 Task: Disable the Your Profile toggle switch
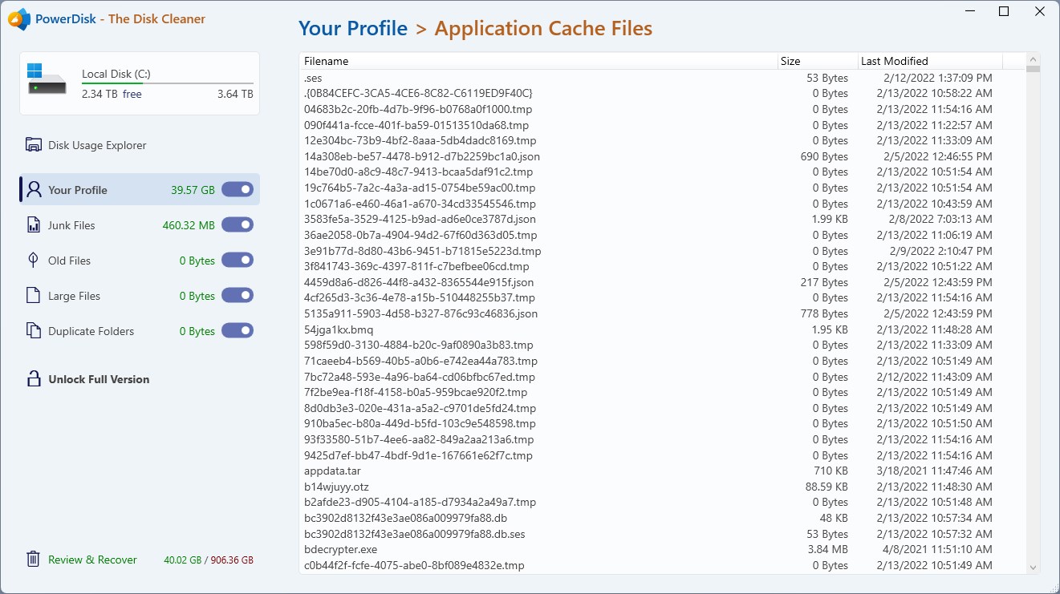coord(238,190)
